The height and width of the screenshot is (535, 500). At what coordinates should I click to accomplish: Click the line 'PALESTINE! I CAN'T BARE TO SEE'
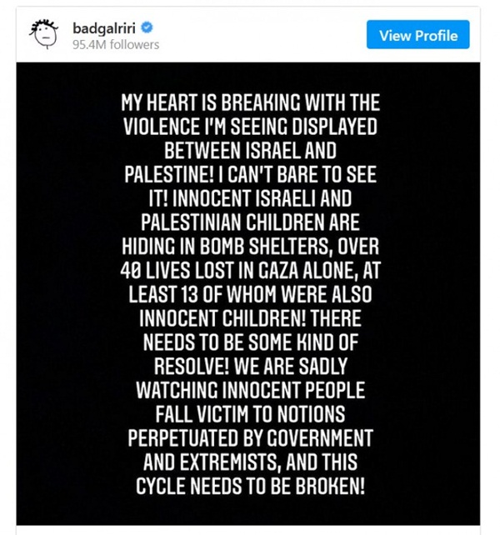(x=250, y=174)
